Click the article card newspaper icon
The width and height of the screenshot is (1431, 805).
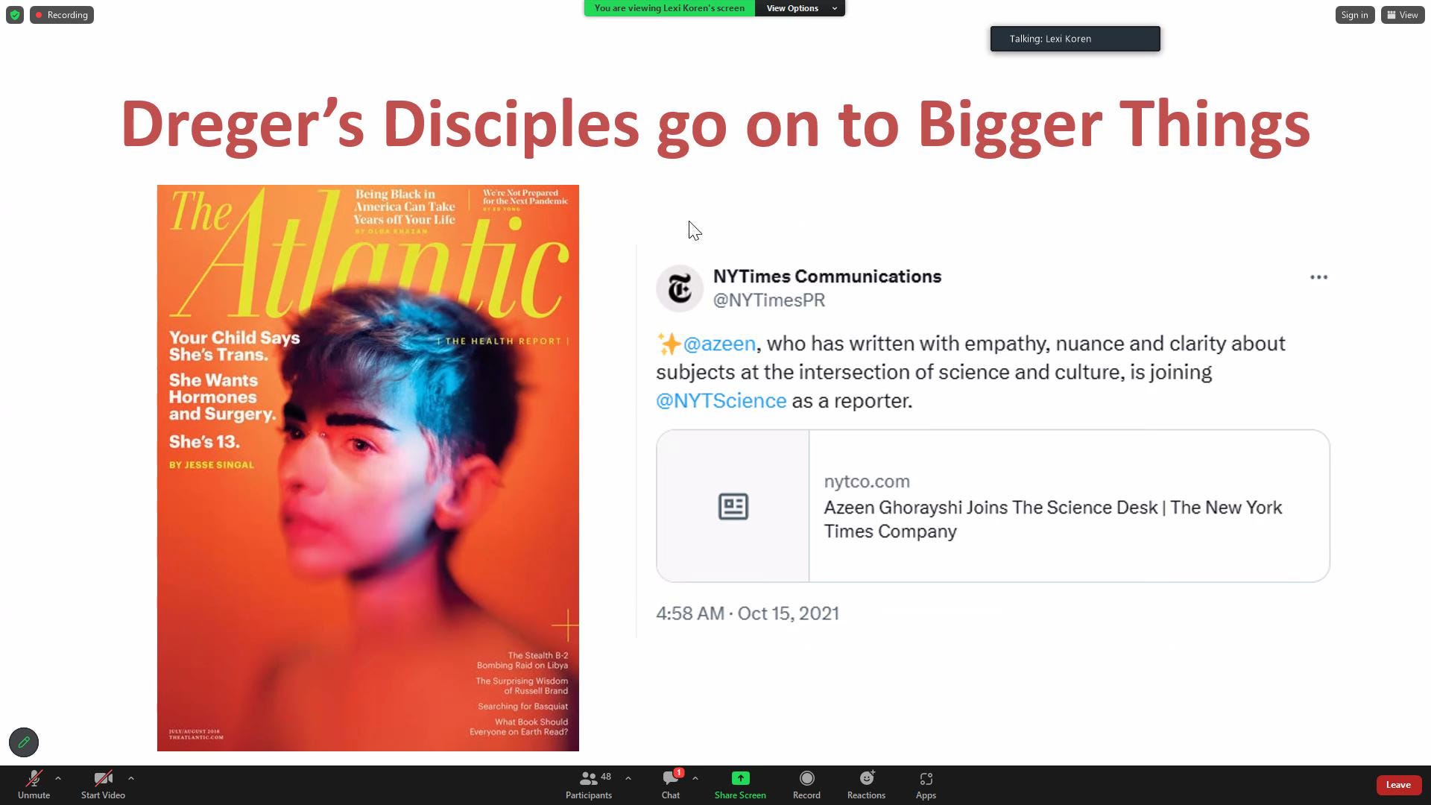pos(733,507)
